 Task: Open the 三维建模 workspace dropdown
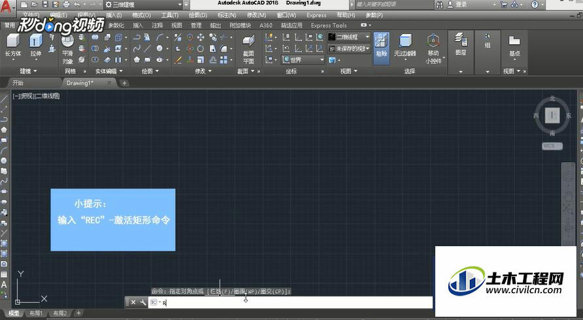point(144,5)
